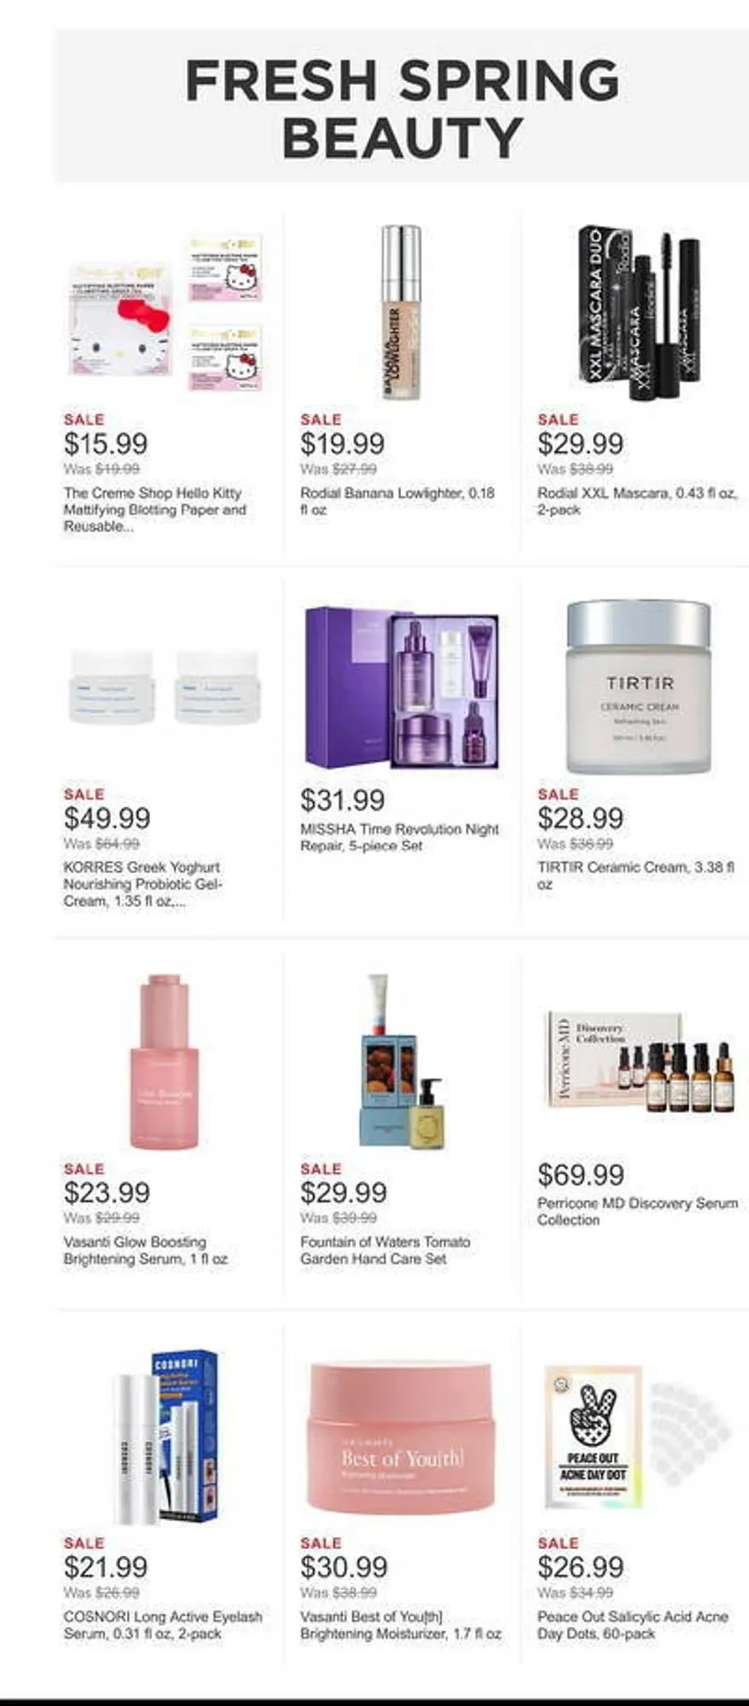The image size is (749, 1706).
Task: Click the COSNORI eyelash serum product image
Action: click(165, 1437)
